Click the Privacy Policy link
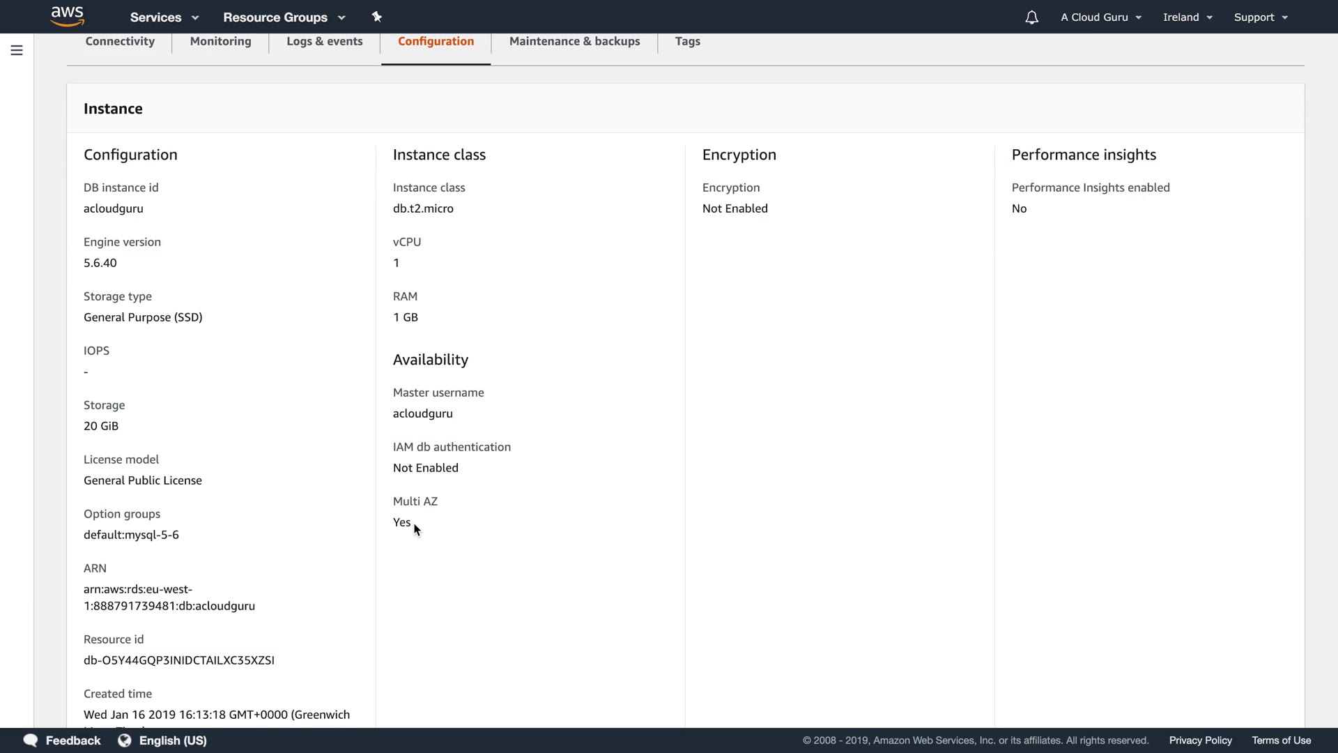Viewport: 1338px width, 753px height. point(1200,740)
